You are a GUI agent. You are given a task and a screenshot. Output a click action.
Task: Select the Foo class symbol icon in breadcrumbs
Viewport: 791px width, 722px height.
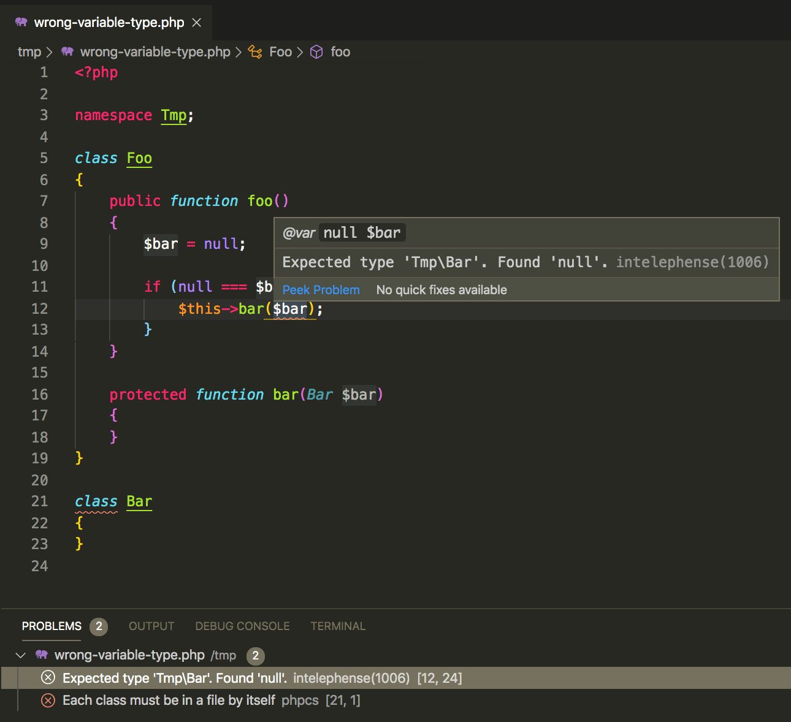[255, 51]
